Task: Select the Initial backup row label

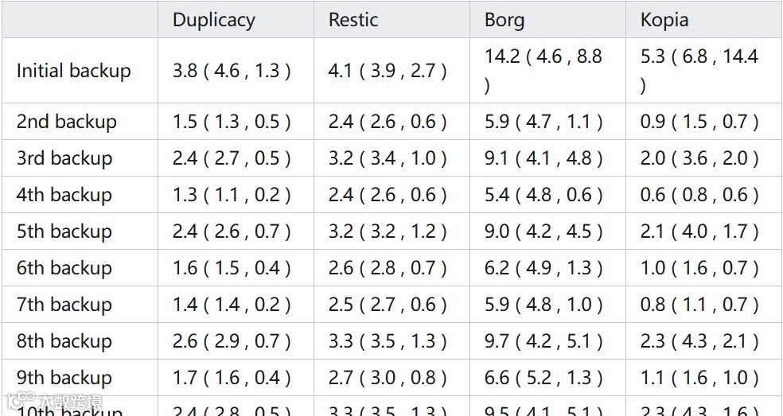Action: point(73,71)
